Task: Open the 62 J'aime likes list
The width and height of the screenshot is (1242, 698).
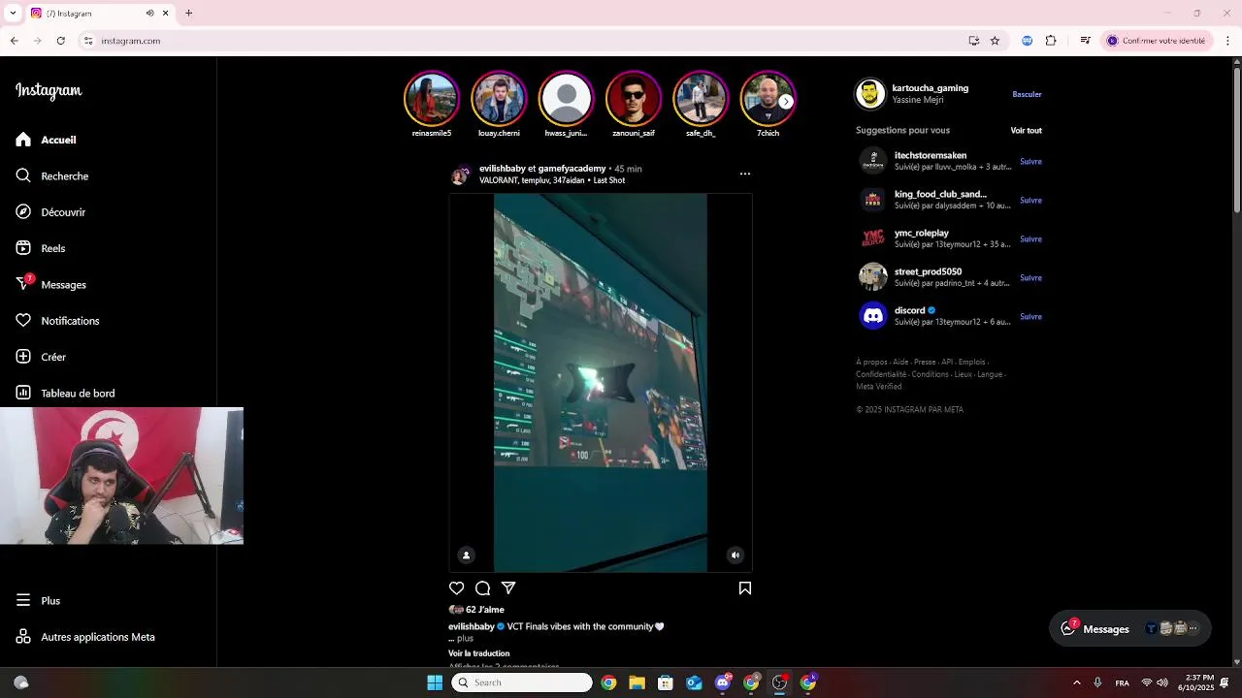Action: click(x=485, y=610)
